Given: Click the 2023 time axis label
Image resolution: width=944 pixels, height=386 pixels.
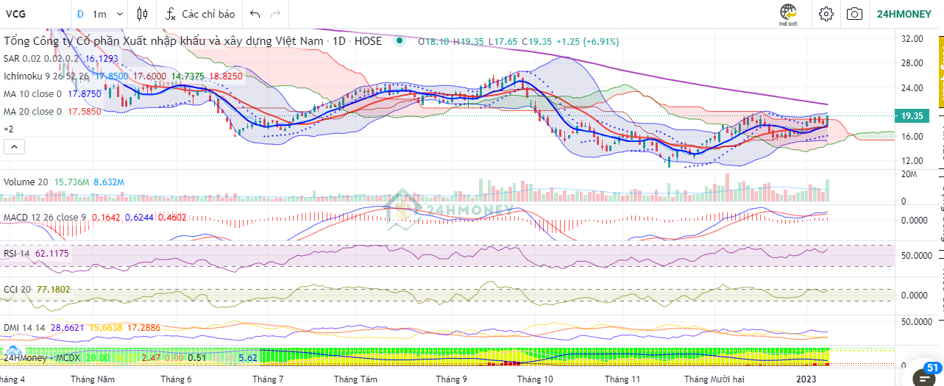Looking at the screenshot, I should pyautogui.click(x=807, y=379).
